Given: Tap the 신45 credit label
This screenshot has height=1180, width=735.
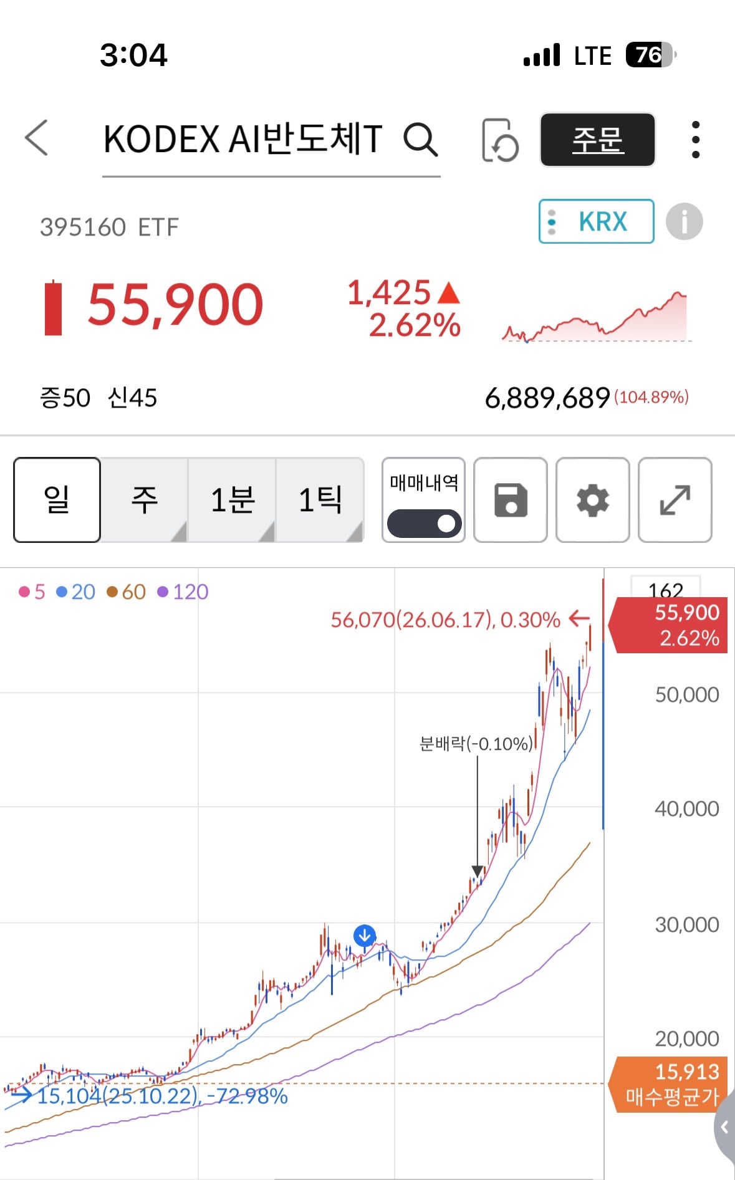Looking at the screenshot, I should coord(132,398).
